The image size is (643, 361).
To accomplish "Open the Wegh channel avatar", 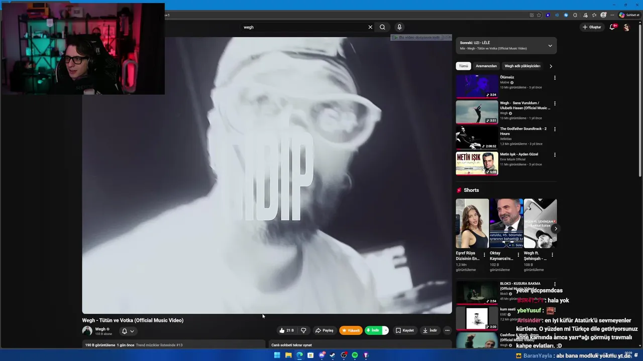I will pyautogui.click(x=87, y=331).
